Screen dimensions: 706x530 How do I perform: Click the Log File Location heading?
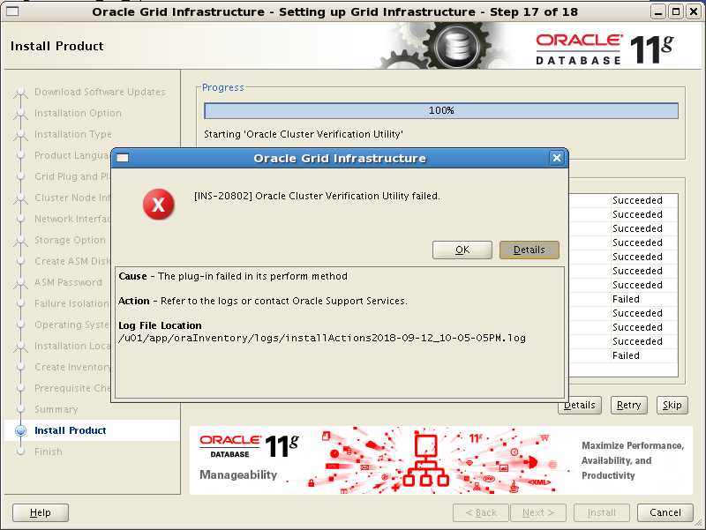(x=160, y=325)
